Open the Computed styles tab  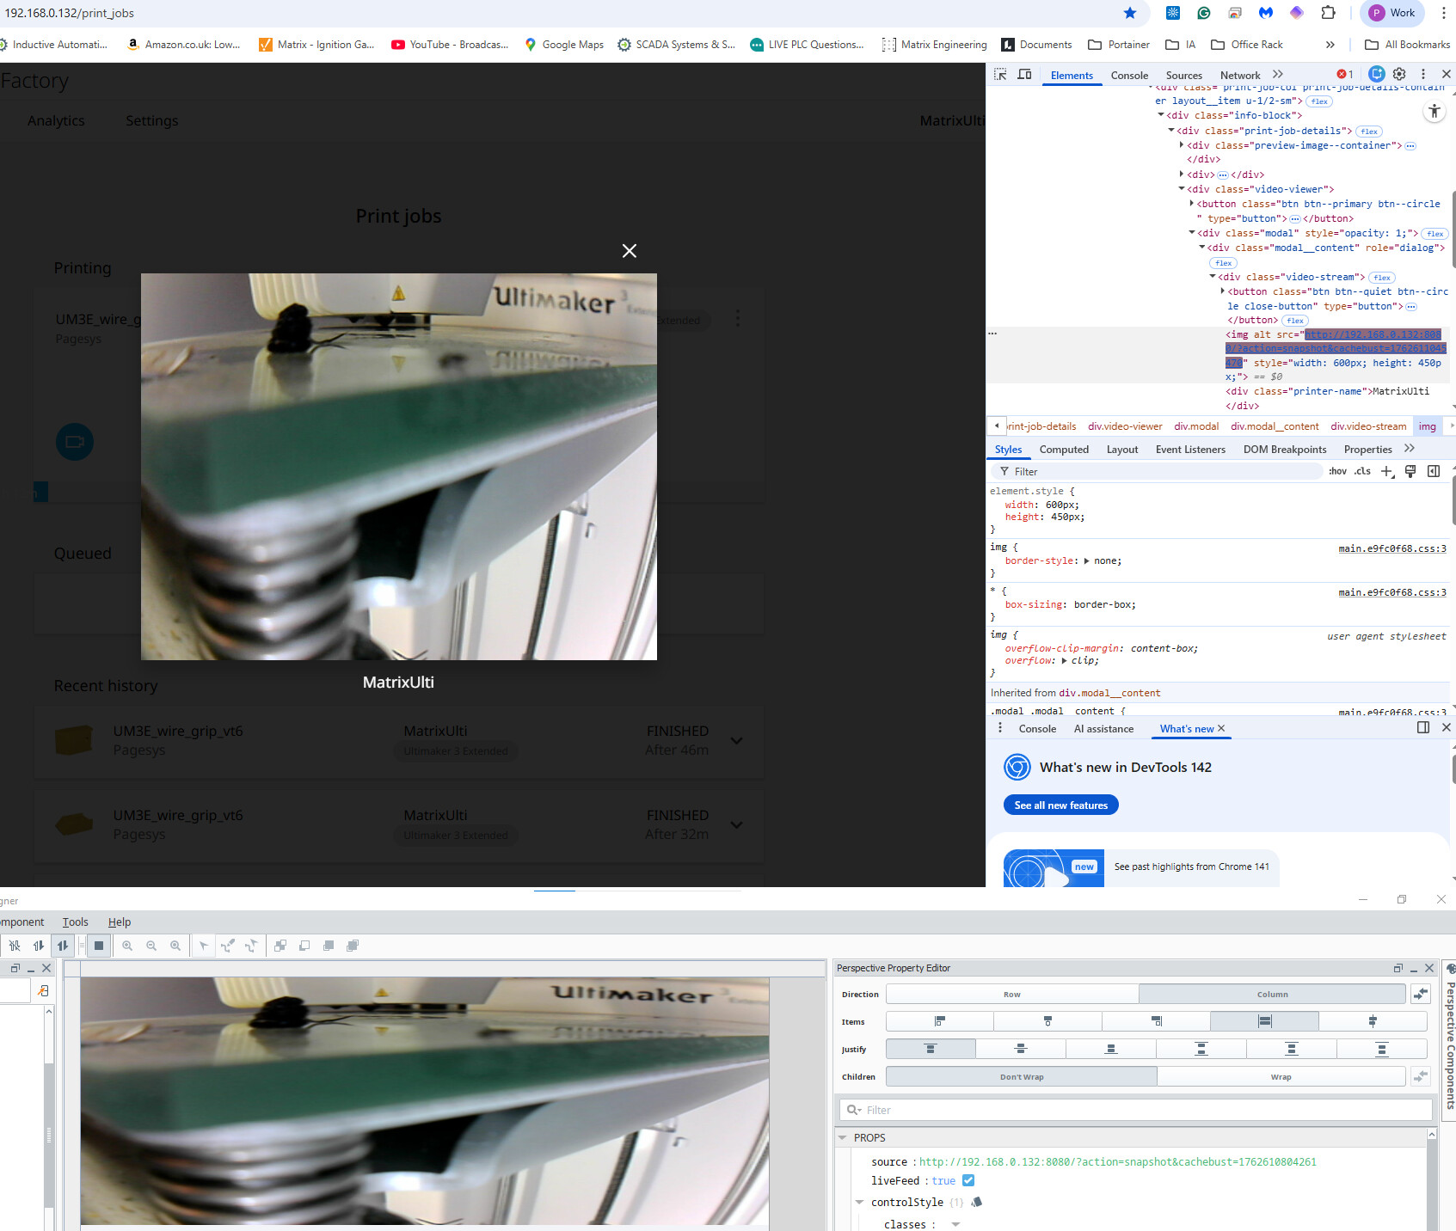(x=1063, y=450)
